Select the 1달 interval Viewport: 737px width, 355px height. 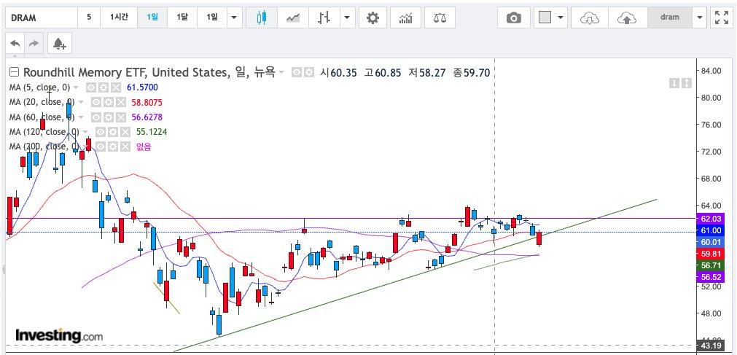[x=182, y=18]
